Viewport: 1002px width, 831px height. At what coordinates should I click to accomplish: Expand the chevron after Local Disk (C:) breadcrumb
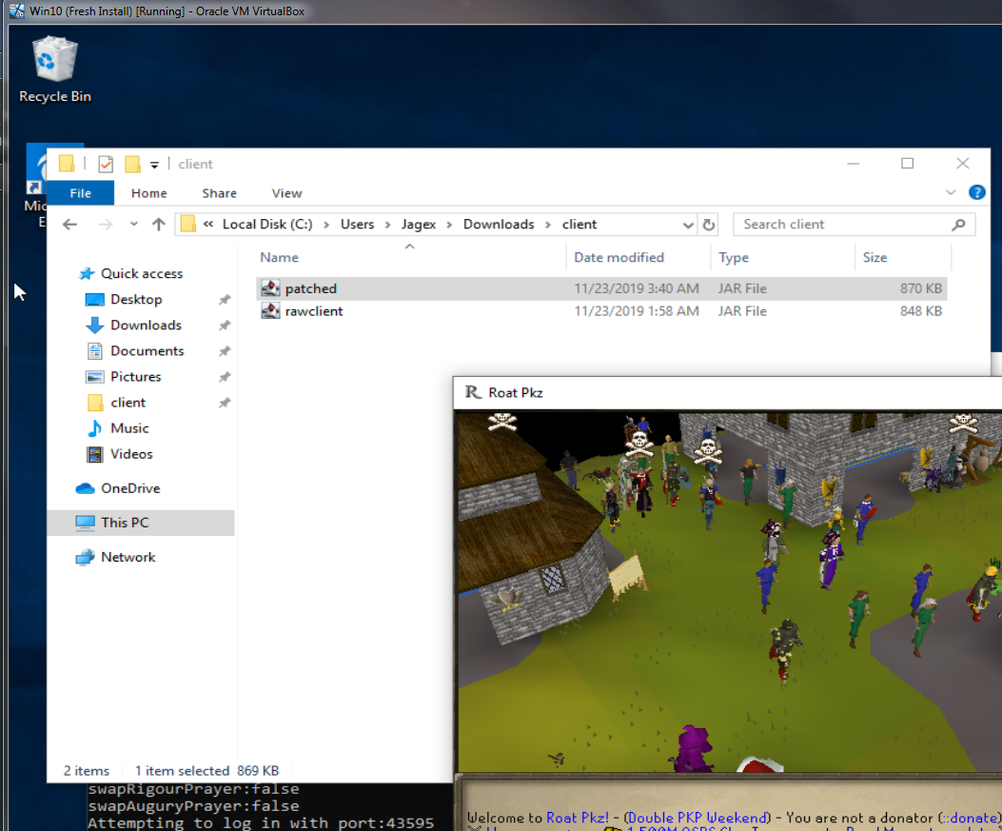[x=325, y=225]
